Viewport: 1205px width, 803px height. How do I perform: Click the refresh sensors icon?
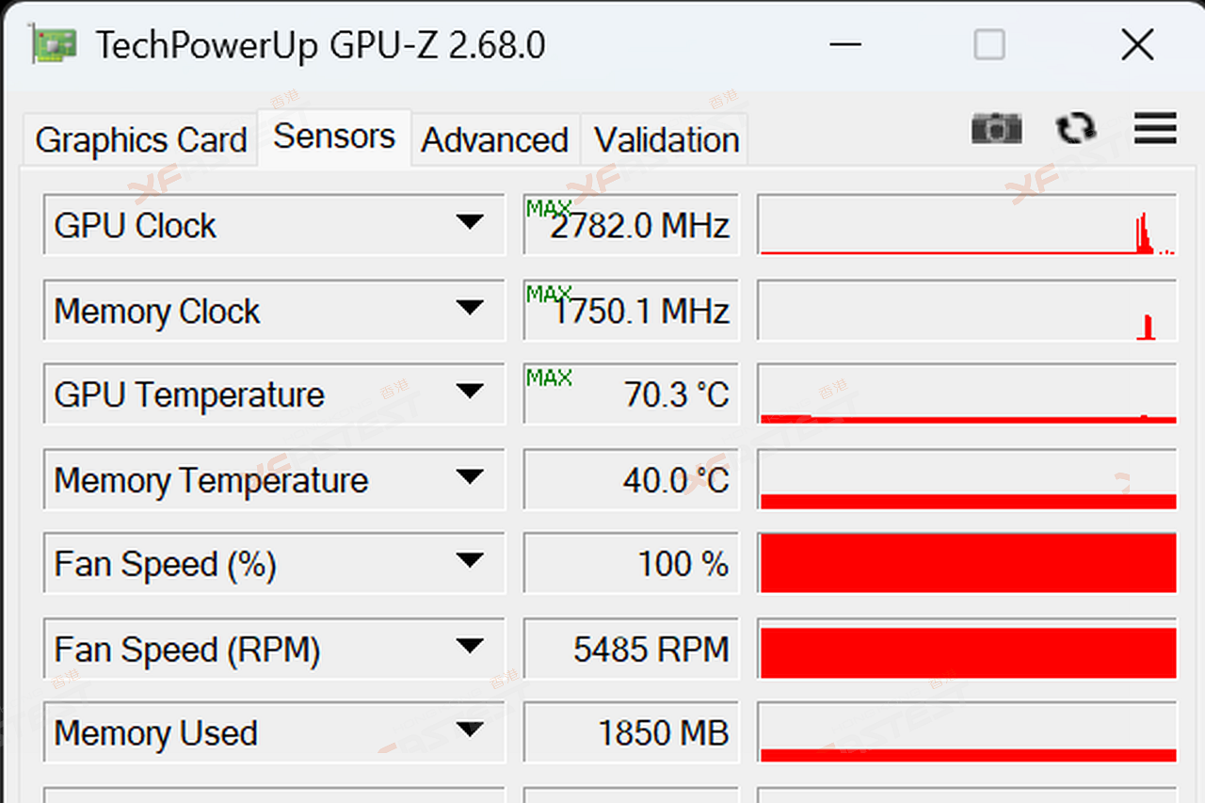click(1076, 128)
